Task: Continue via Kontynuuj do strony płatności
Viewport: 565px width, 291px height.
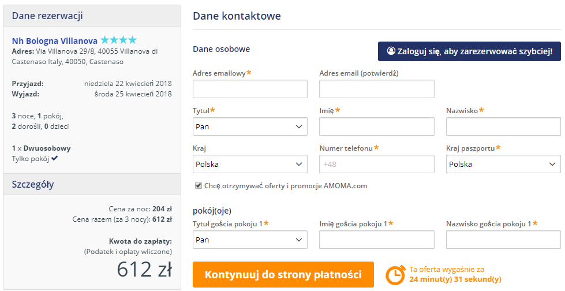Action: coord(283,275)
